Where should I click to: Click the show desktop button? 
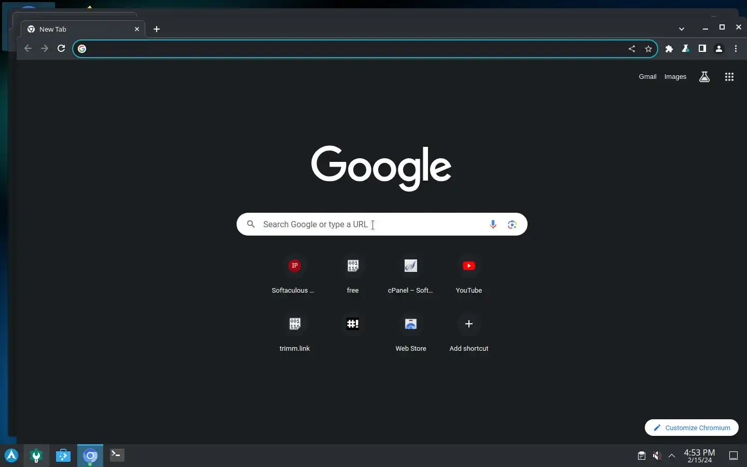pyautogui.click(x=734, y=456)
